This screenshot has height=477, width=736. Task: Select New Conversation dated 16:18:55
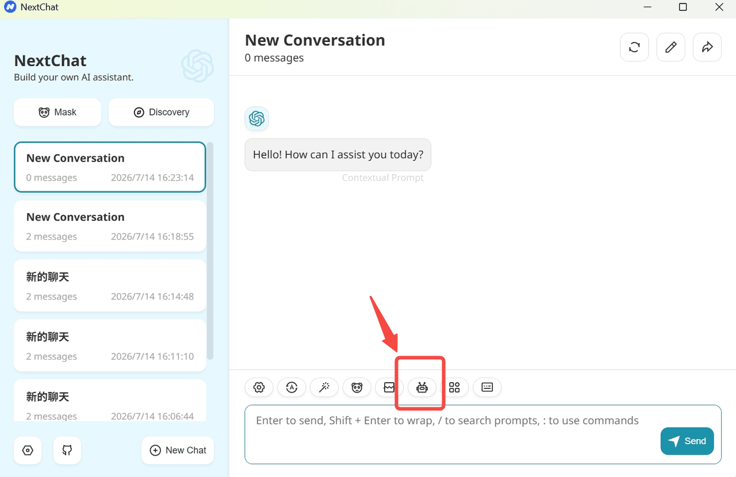click(110, 226)
